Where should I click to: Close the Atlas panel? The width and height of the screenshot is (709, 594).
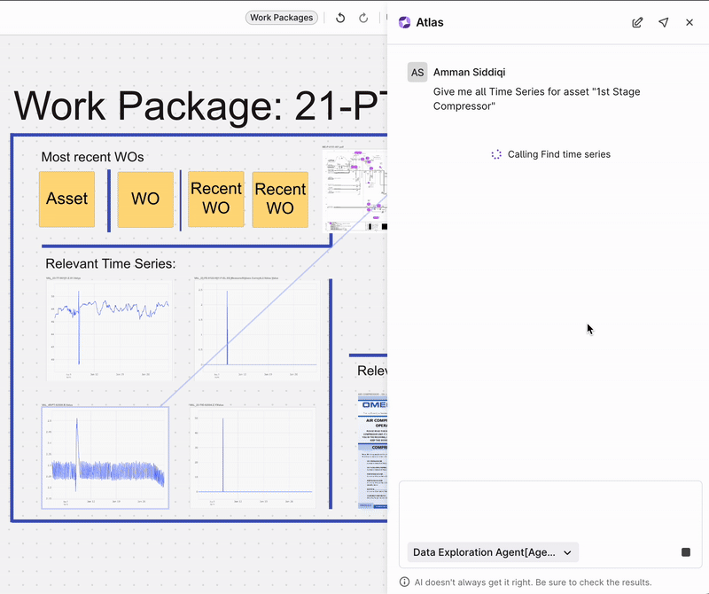pos(690,23)
